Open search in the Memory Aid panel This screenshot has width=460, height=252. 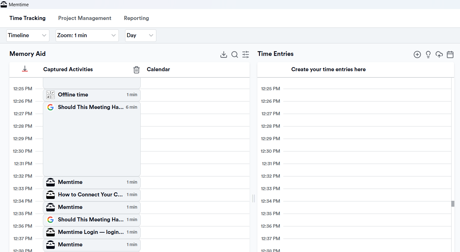(235, 54)
